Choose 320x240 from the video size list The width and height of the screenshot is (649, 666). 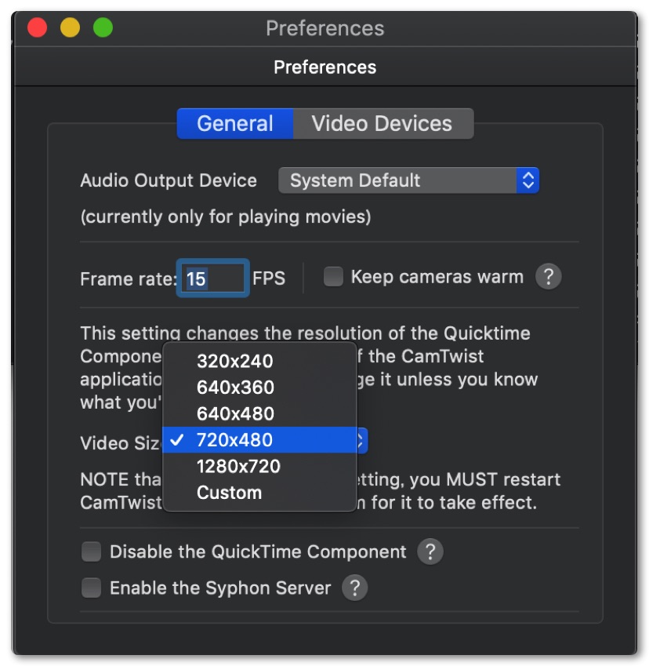click(235, 362)
